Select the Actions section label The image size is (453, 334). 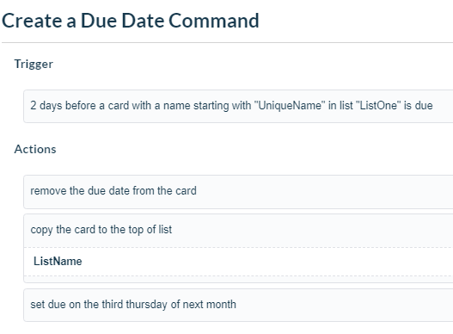click(35, 149)
